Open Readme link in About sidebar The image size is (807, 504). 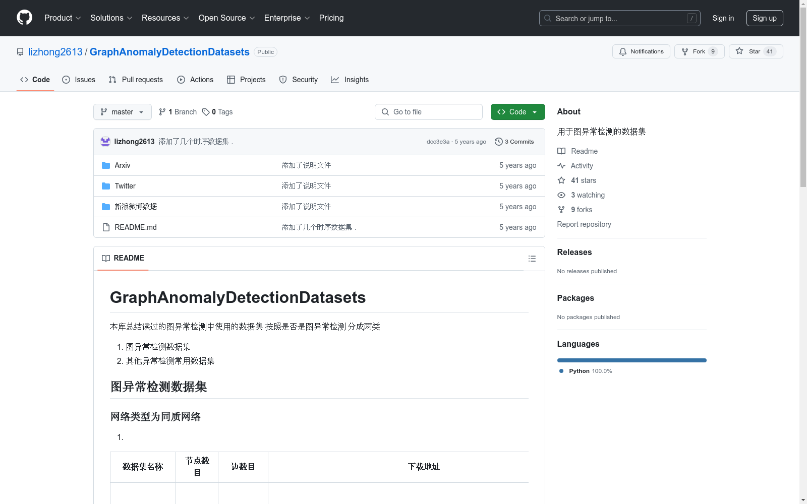[x=578, y=151]
